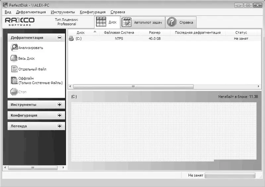Select Оффлайн (Только Системные Файлы)

pyautogui.click(x=40, y=81)
